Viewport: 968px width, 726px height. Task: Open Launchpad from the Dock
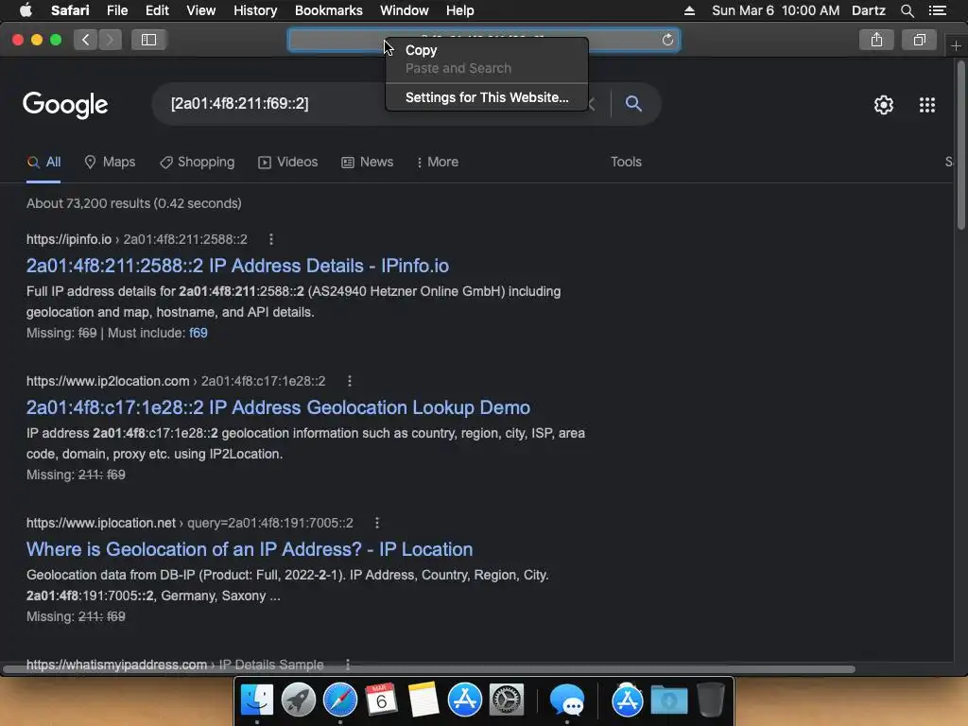[299, 700]
